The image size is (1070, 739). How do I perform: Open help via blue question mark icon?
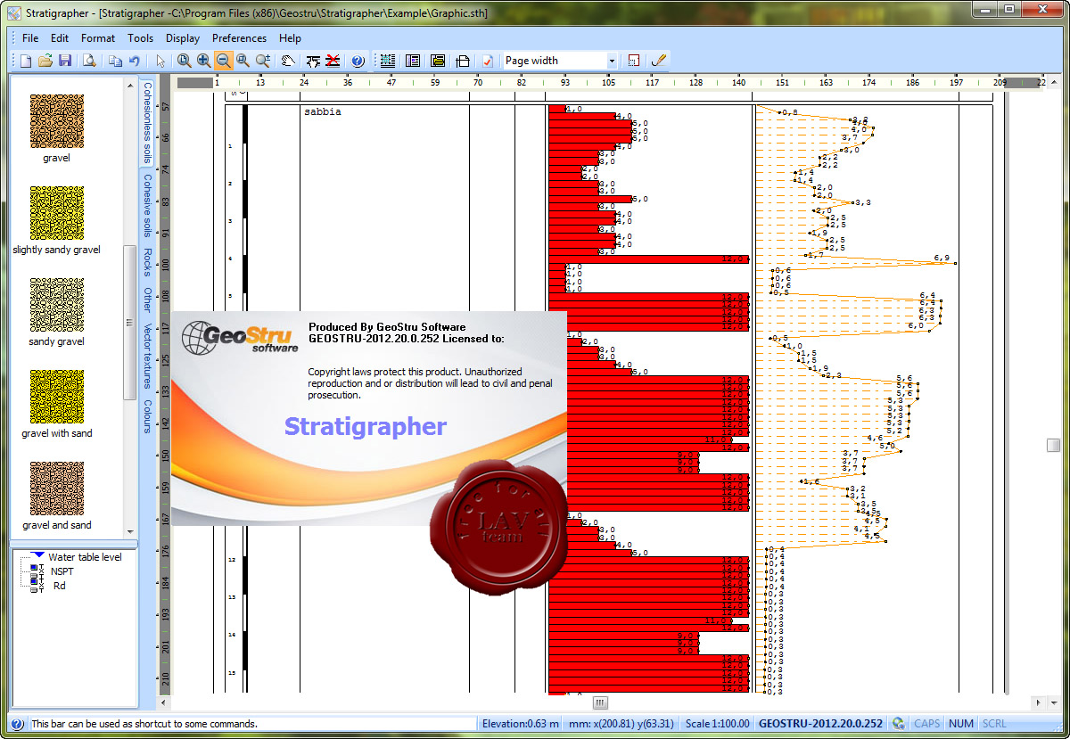(358, 61)
